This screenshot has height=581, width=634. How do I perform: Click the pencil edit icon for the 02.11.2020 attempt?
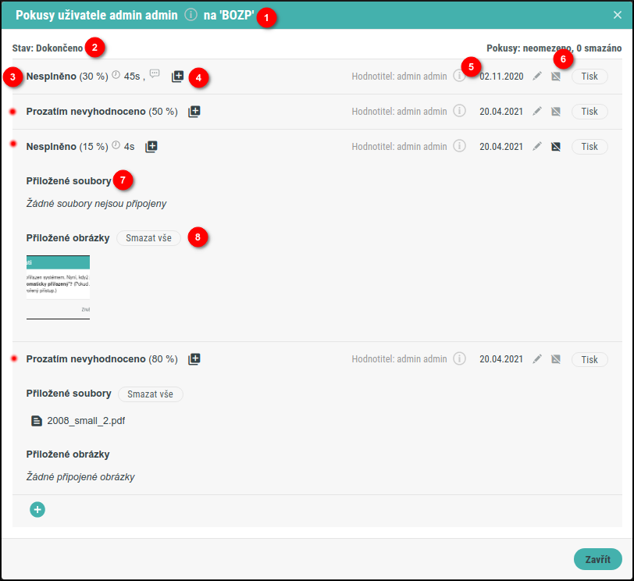[x=536, y=77]
